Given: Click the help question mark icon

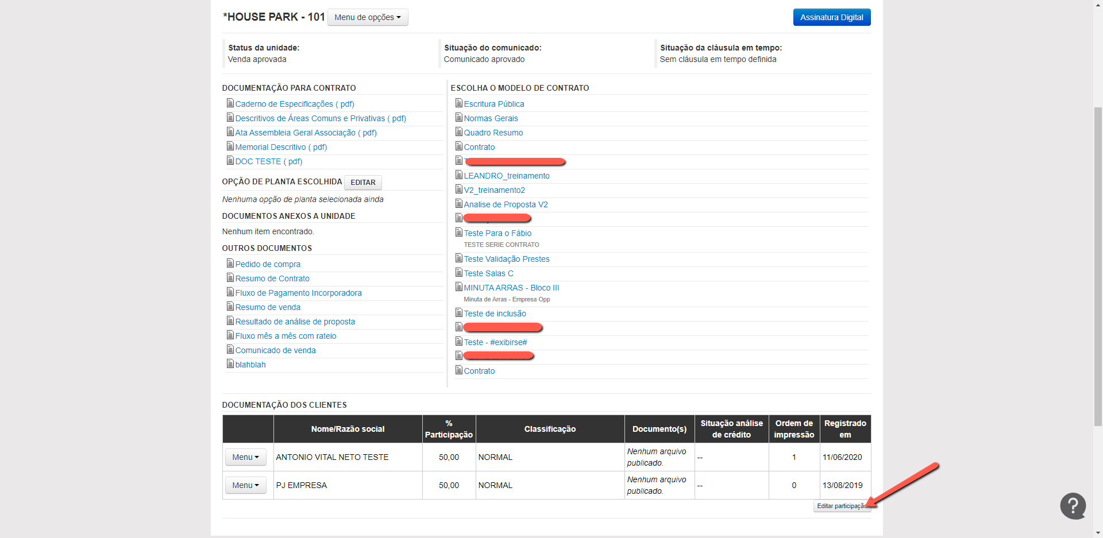Looking at the screenshot, I should click(1073, 506).
